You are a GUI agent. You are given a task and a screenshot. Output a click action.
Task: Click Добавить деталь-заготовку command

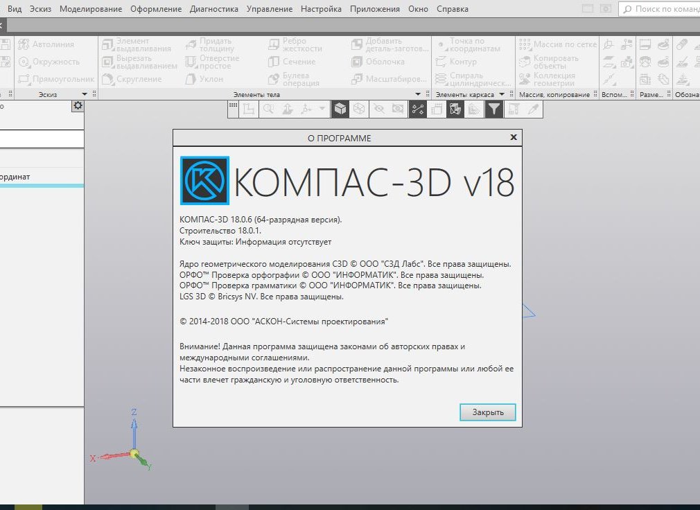point(390,44)
